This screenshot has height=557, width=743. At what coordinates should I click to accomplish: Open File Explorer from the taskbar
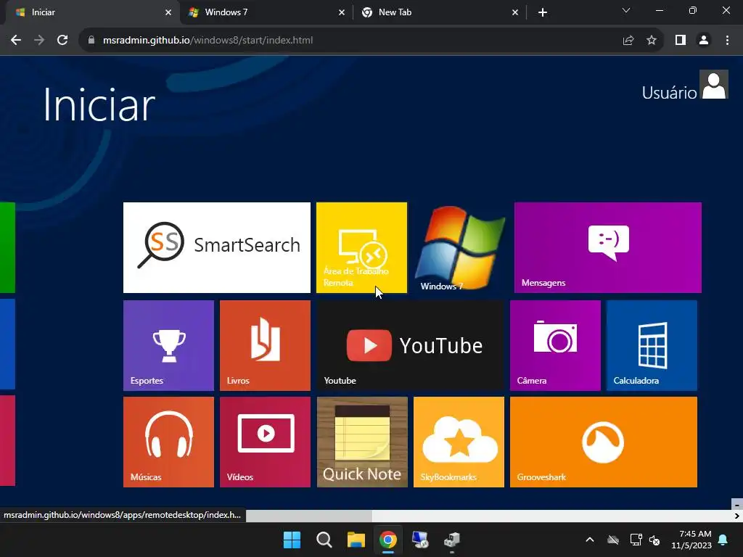(356, 540)
